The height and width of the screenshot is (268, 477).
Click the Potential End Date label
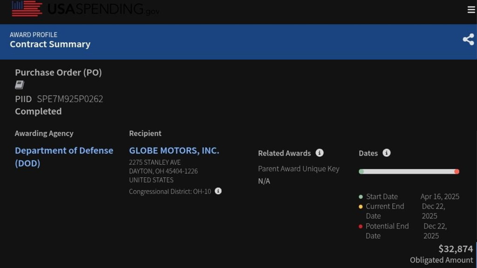point(387,231)
